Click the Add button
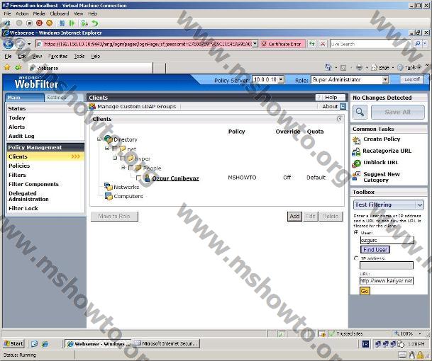432x361 pixels. click(x=294, y=216)
